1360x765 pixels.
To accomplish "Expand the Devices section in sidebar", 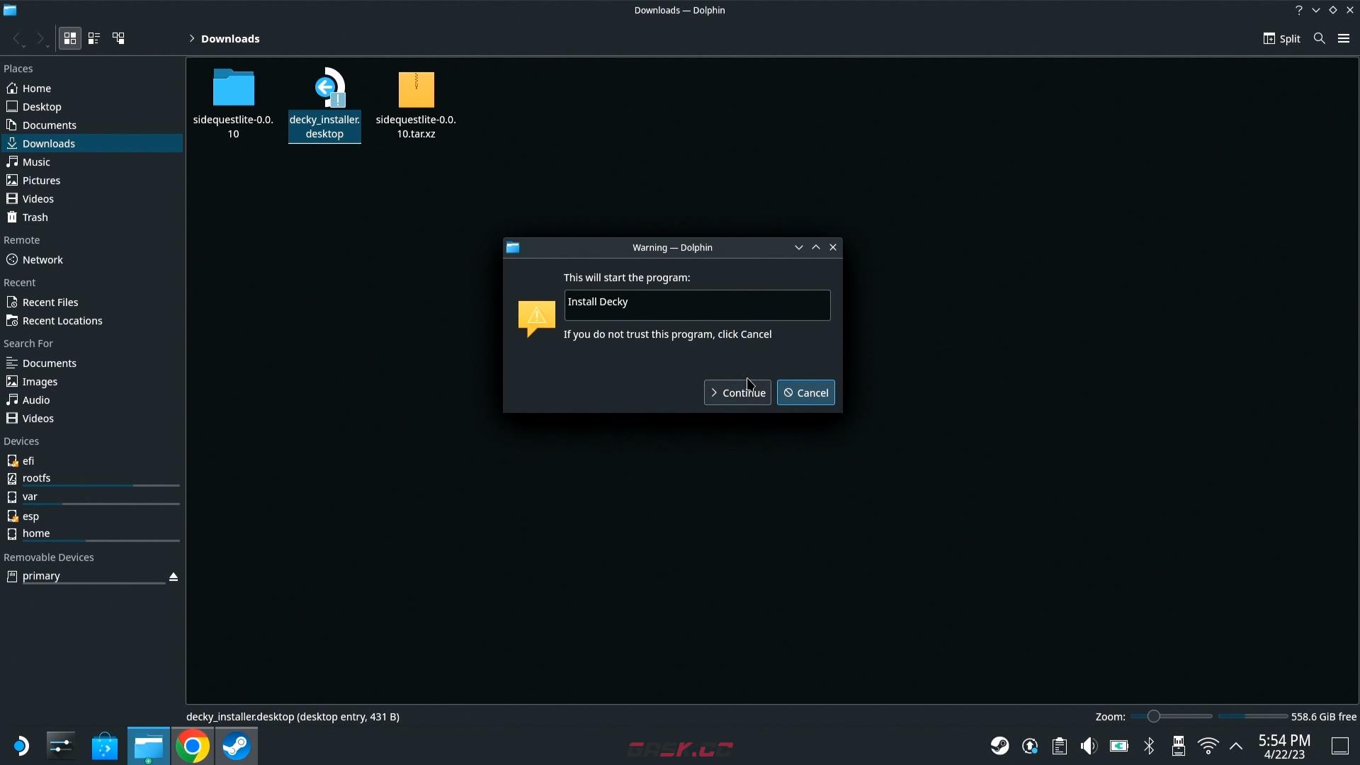I will [21, 441].
